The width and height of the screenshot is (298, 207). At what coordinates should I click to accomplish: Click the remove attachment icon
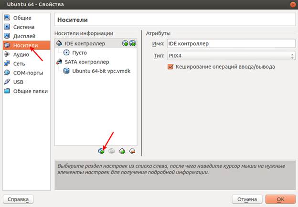click(112, 151)
